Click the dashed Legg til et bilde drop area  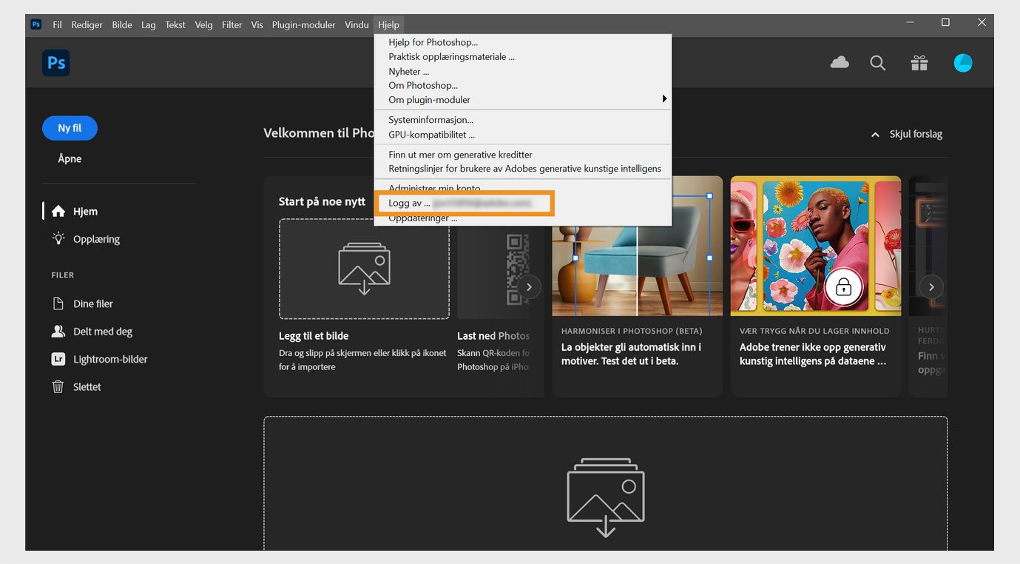point(364,269)
